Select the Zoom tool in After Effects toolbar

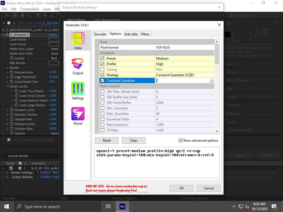pos(29,16)
